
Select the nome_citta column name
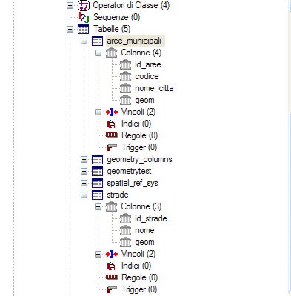(x=154, y=88)
